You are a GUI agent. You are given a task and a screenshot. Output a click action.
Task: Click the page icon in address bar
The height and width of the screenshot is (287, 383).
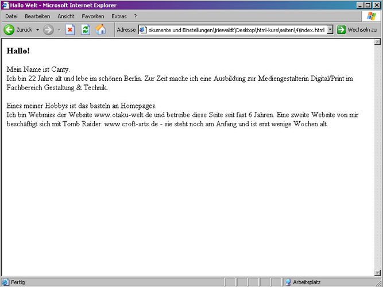coord(143,30)
